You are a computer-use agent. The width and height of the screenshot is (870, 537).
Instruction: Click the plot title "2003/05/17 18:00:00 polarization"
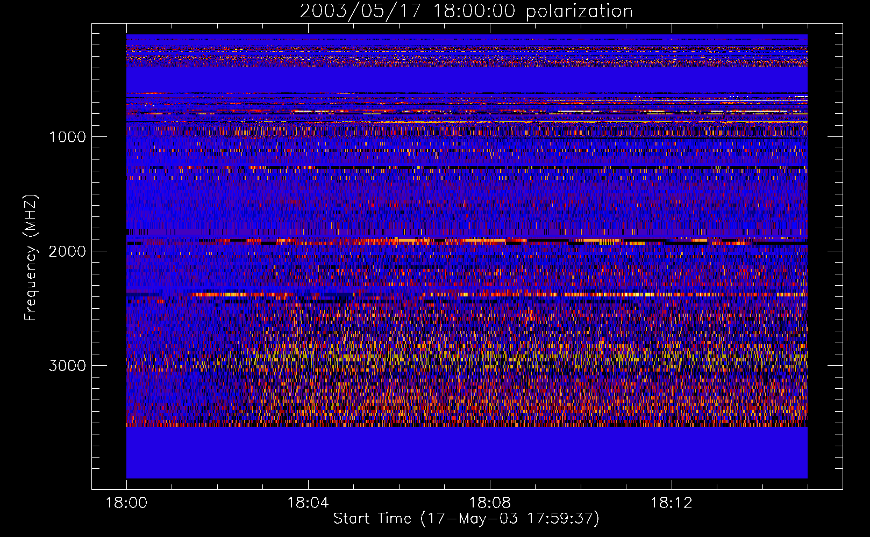pos(466,11)
